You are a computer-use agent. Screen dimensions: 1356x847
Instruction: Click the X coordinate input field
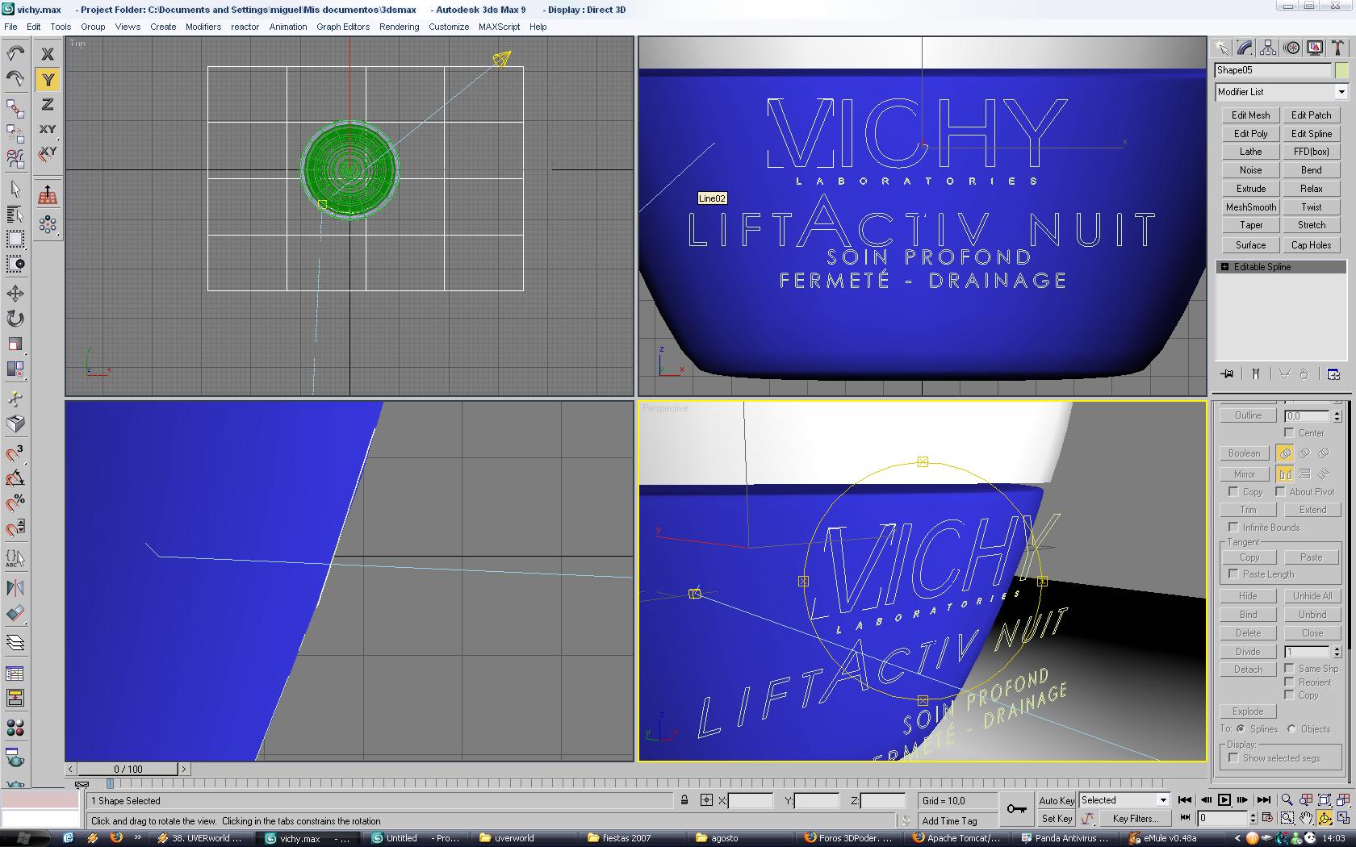(751, 800)
